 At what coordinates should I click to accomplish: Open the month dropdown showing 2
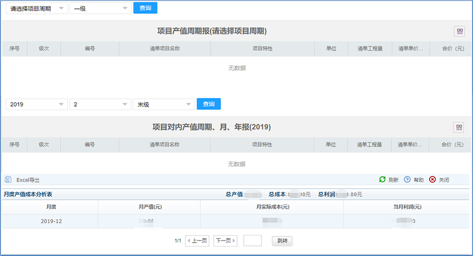(100, 104)
